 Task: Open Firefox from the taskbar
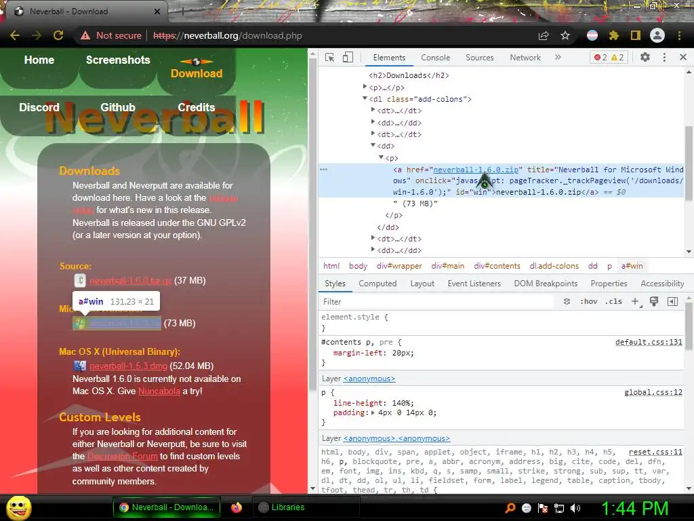pyautogui.click(x=237, y=507)
